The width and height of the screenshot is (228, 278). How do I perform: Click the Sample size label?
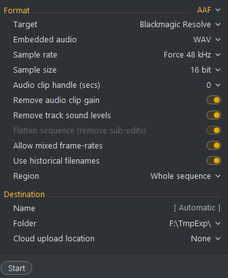(35, 70)
